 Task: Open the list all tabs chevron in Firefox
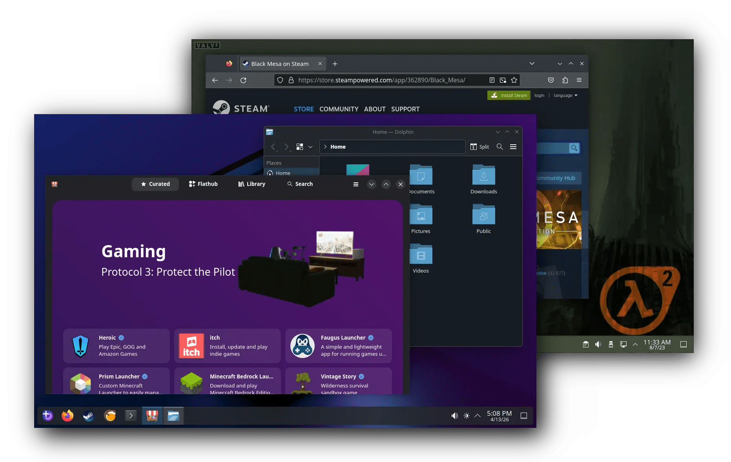(x=532, y=64)
